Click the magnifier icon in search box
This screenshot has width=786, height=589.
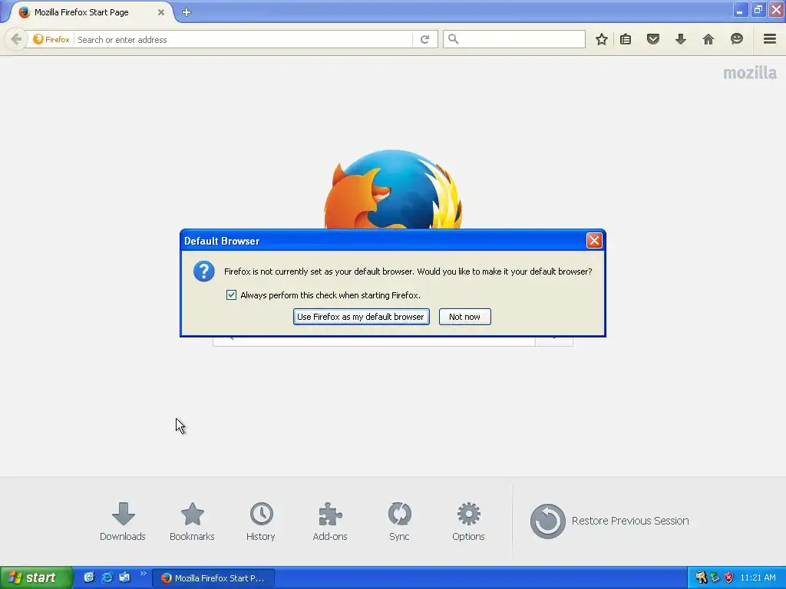click(453, 39)
